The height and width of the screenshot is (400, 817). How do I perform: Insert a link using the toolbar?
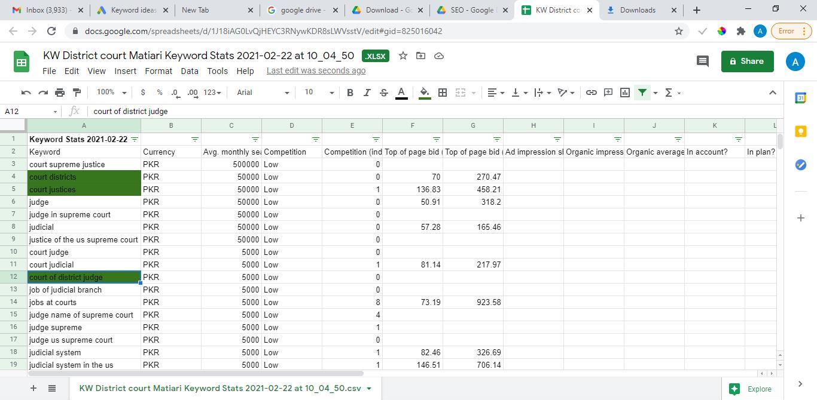pyautogui.click(x=591, y=93)
